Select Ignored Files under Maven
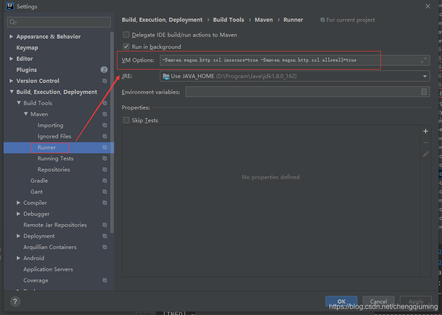The image size is (442, 315). tap(54, 136)
